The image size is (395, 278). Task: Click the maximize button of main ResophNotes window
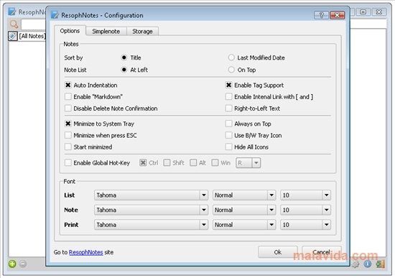(363, 12)
